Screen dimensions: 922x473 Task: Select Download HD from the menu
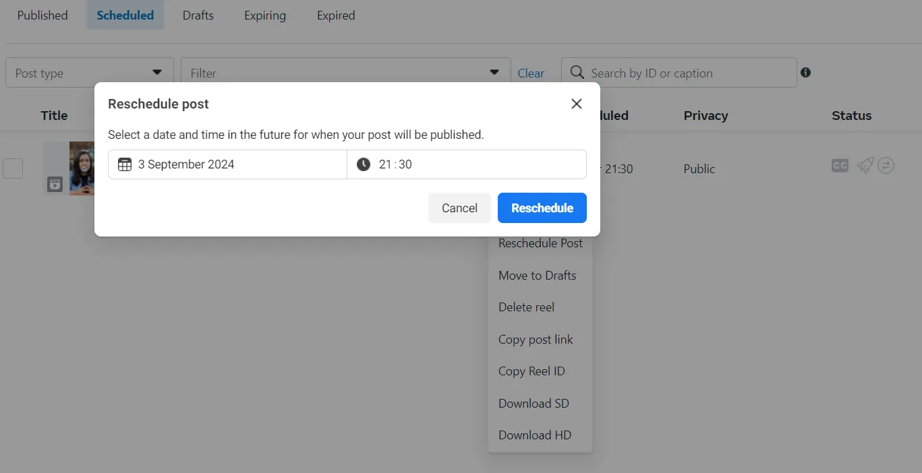(x=534, y=435)
